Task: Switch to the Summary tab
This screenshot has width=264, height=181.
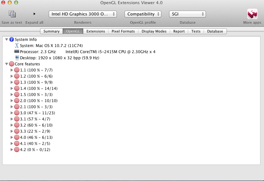Action: pyautogui.click(x=51, y=31)
